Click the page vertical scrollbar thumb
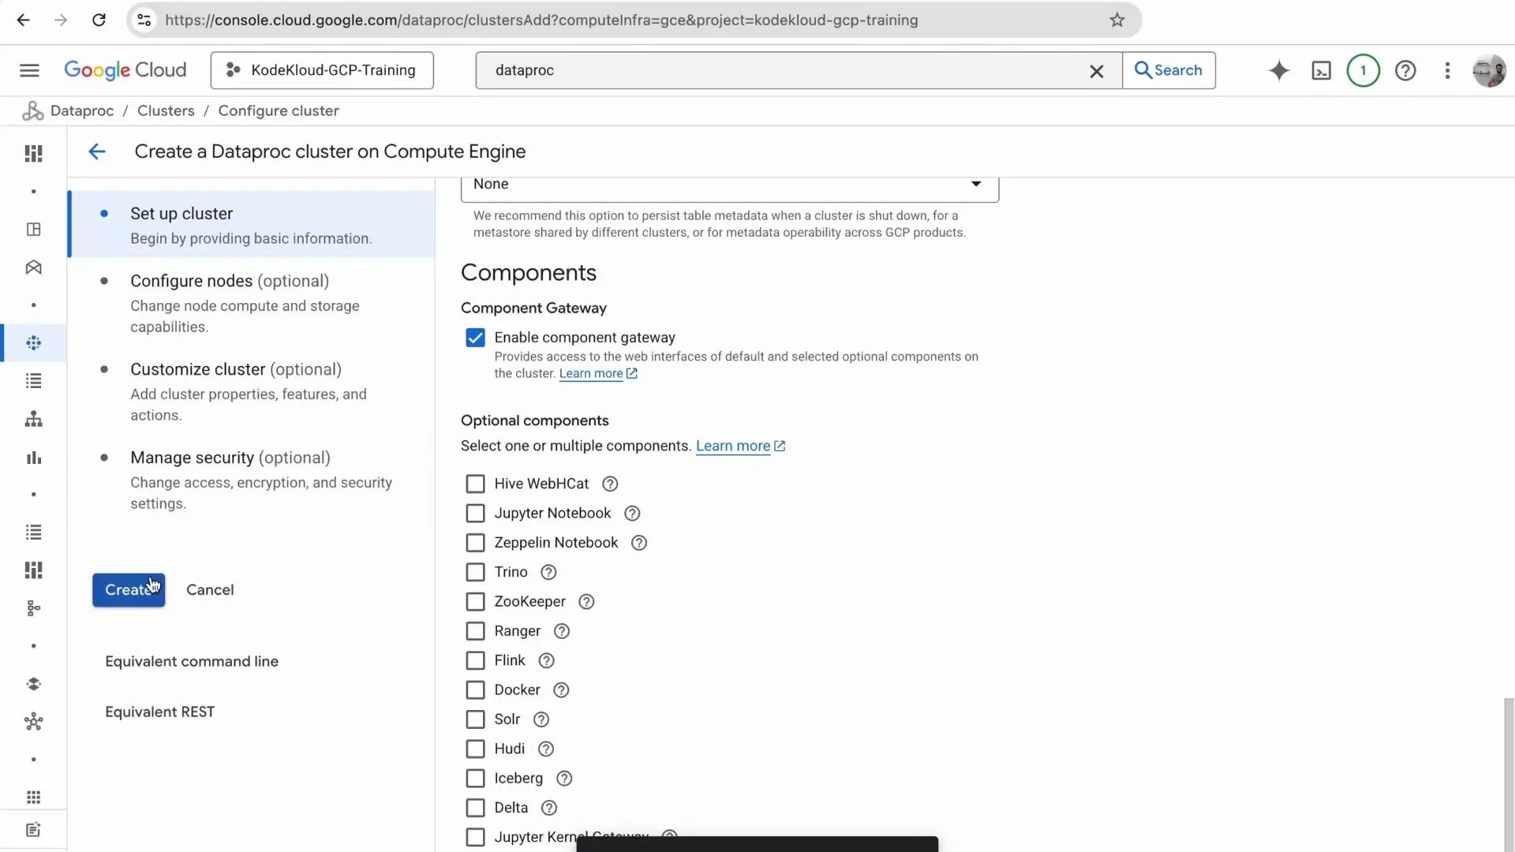This screenshot has height=852, width=1515. click(1509, 775)
